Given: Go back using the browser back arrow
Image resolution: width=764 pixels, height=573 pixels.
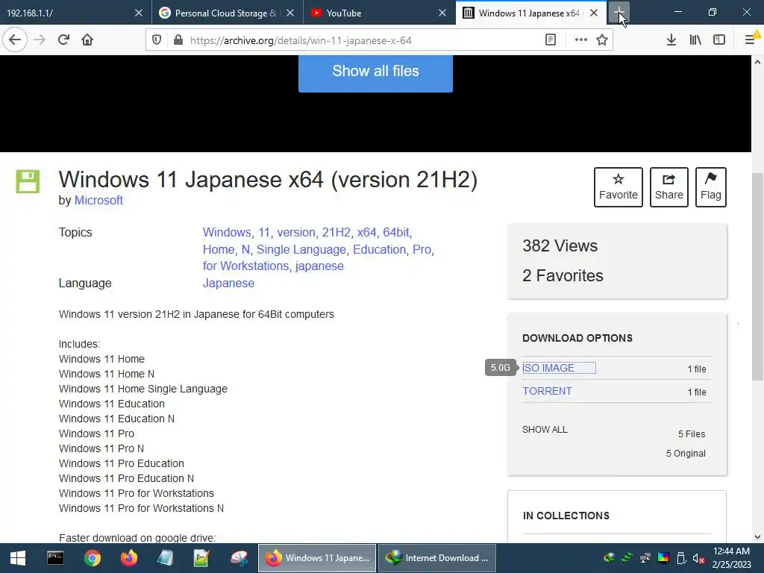Looking at the screenshot, I should pos(15,40).
